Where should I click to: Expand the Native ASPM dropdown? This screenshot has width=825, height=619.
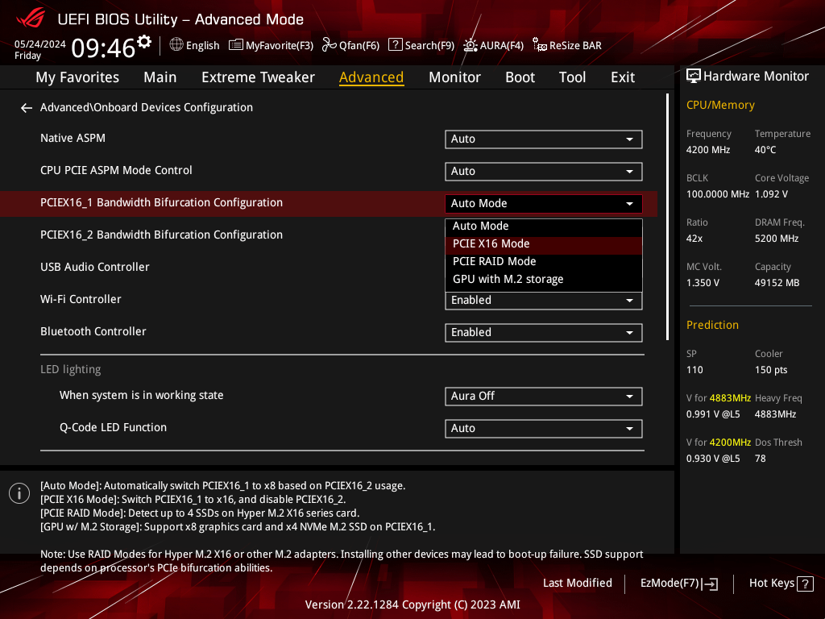pos(544,139)
